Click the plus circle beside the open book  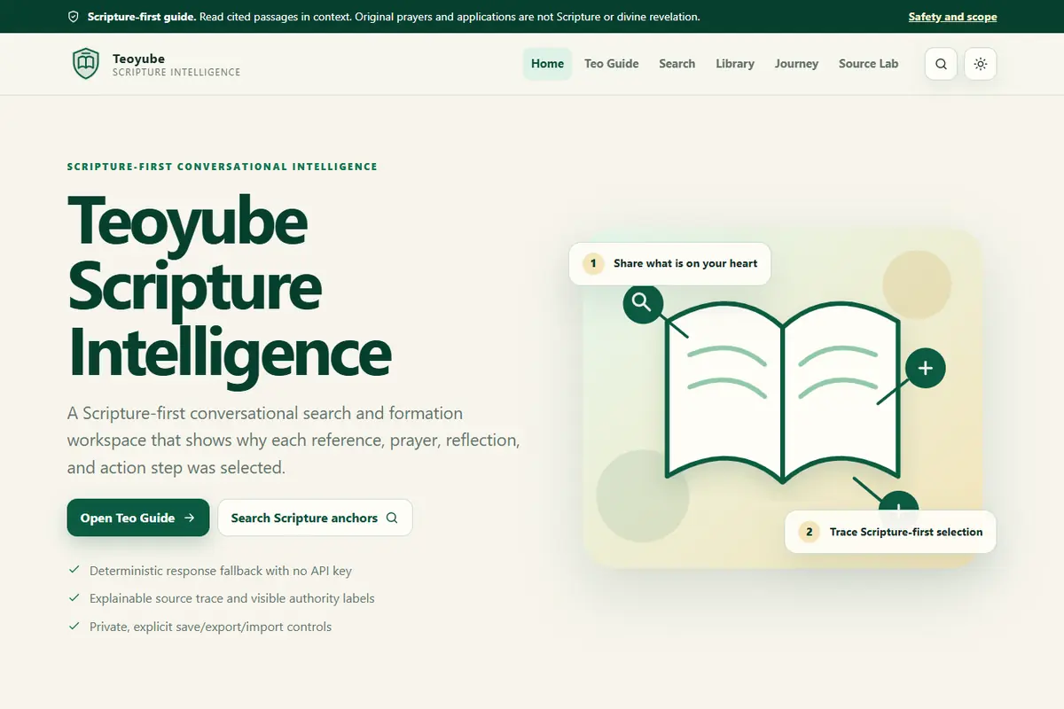pyautogui.click(x=925, y=368)
